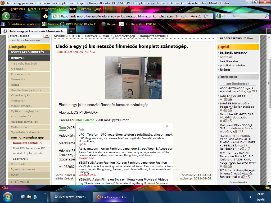
Task: Reload the current page
Action: pos(26,16)
